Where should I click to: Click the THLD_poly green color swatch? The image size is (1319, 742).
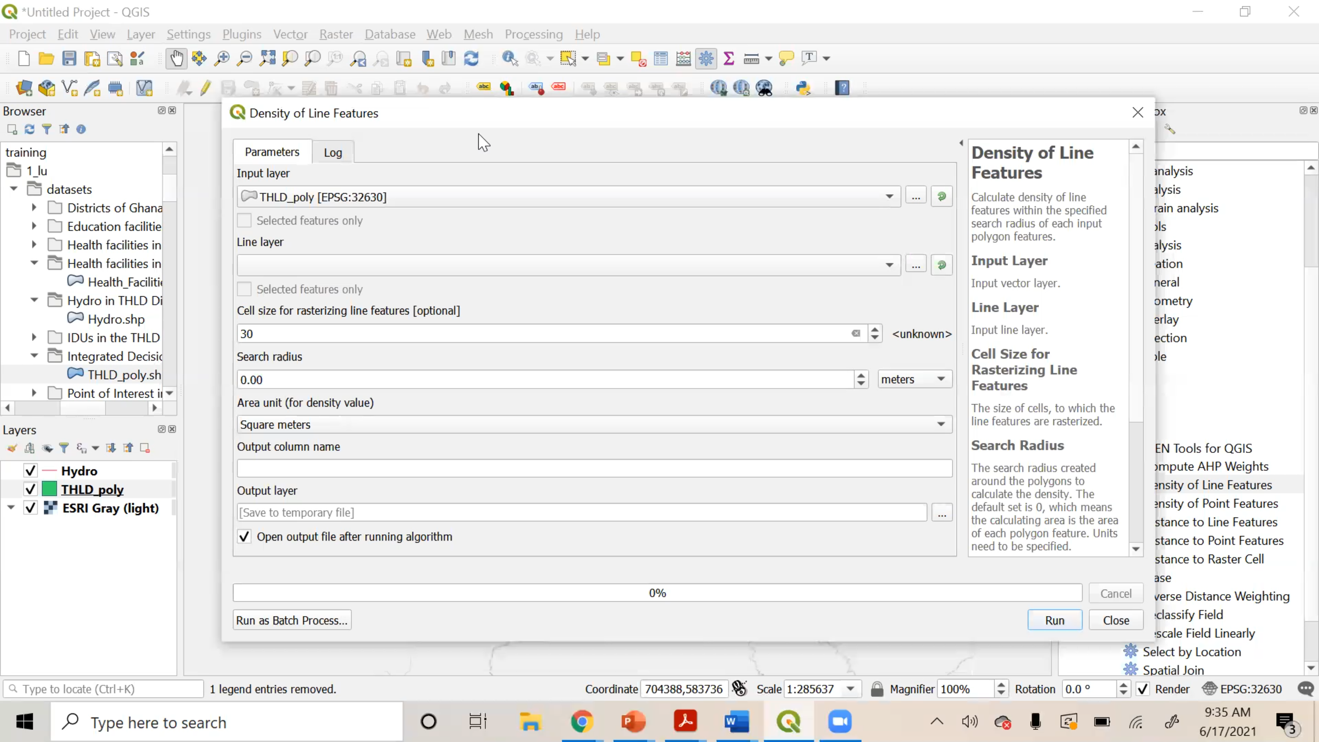click(49, 489)
